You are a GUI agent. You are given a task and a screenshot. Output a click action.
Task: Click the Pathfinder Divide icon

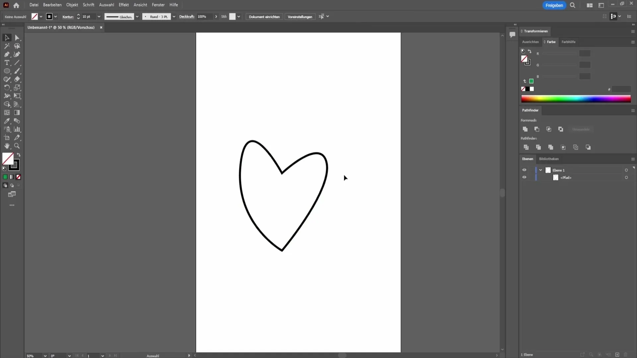pyautogui.click(x=526, y=147)
